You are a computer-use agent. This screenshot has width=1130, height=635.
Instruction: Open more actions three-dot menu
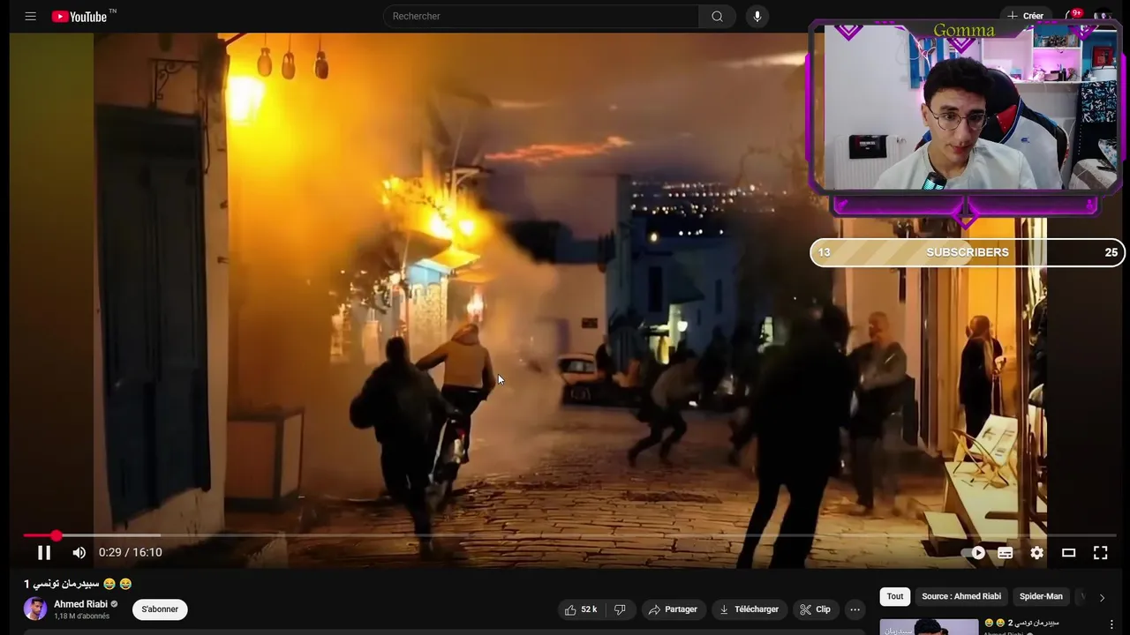855,609
